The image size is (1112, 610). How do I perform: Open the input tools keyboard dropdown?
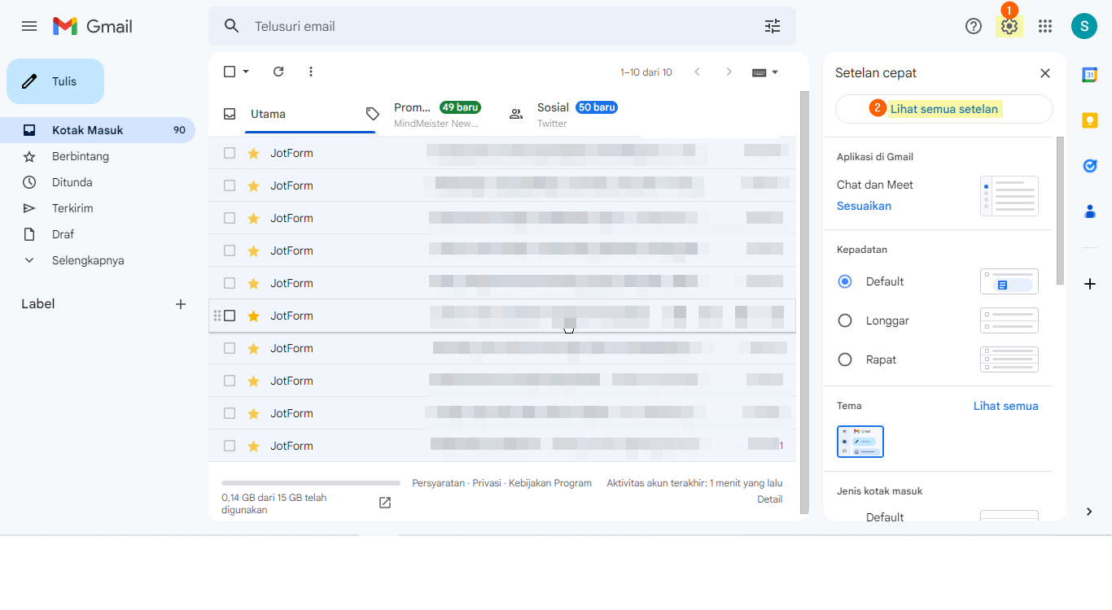point(765,72)
